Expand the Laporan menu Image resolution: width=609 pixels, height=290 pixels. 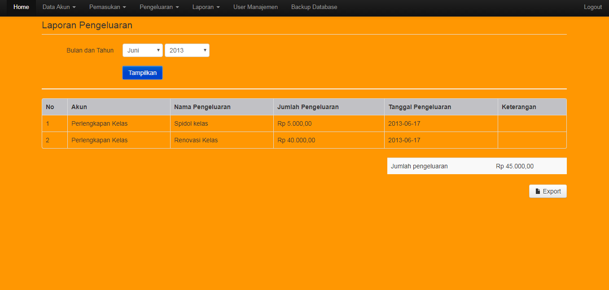click(x=206, y=7)
